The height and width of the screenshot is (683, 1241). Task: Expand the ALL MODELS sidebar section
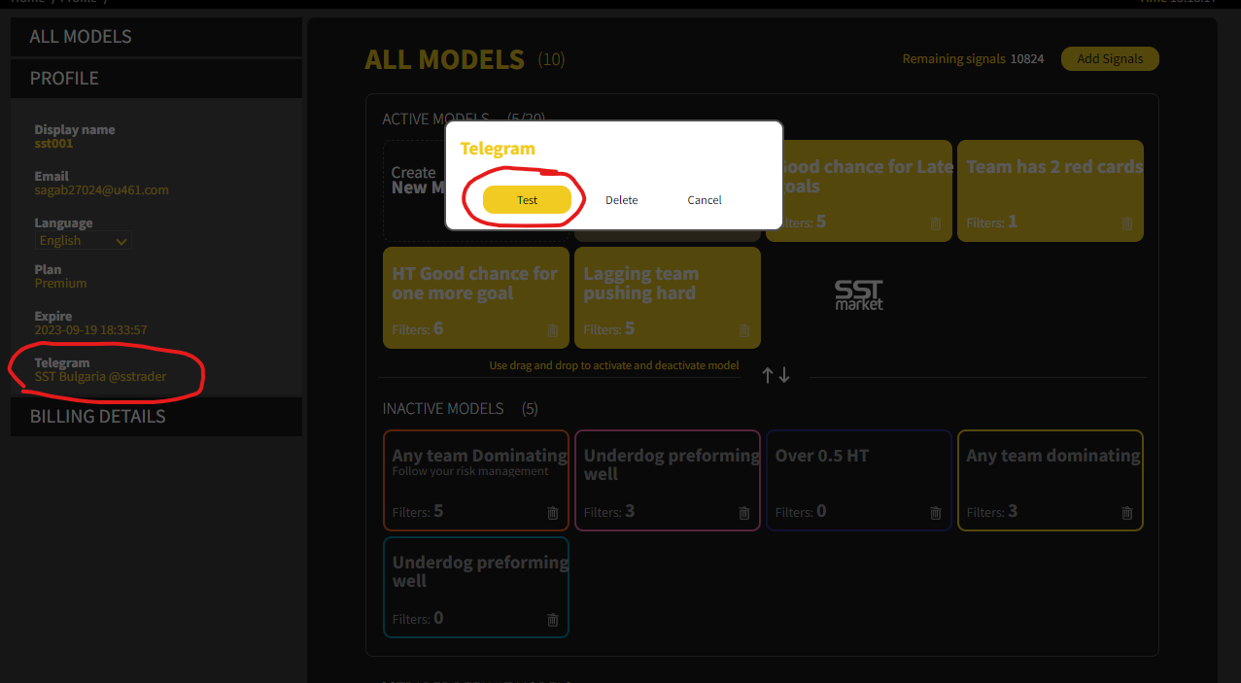click(x=156, y=37)
